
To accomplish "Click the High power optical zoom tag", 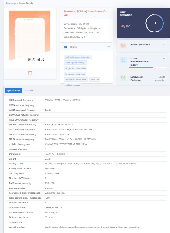I will click(76, 80).
